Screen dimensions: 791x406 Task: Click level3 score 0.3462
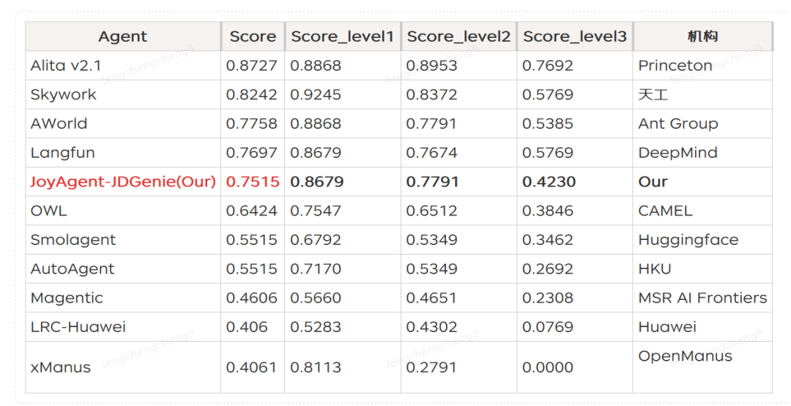click(548, 240)
